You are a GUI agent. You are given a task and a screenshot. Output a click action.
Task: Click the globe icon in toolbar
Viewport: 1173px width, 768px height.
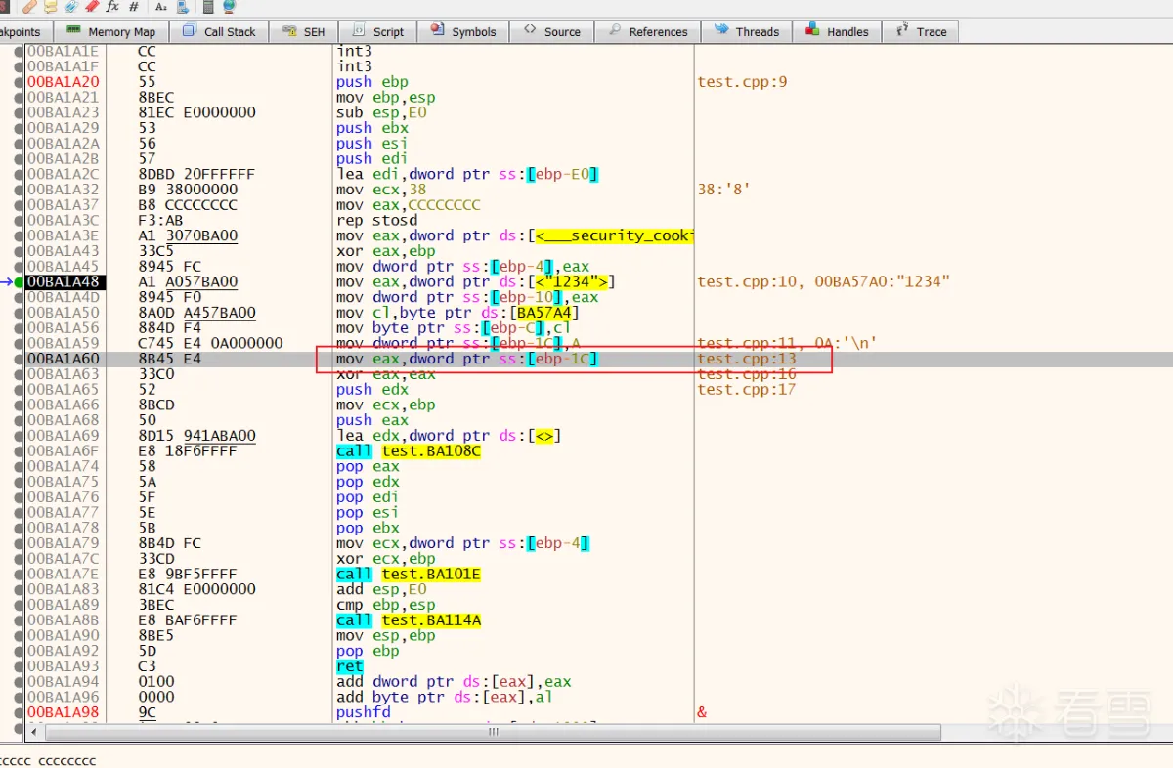pyautogui.click(x=229, y=6)
